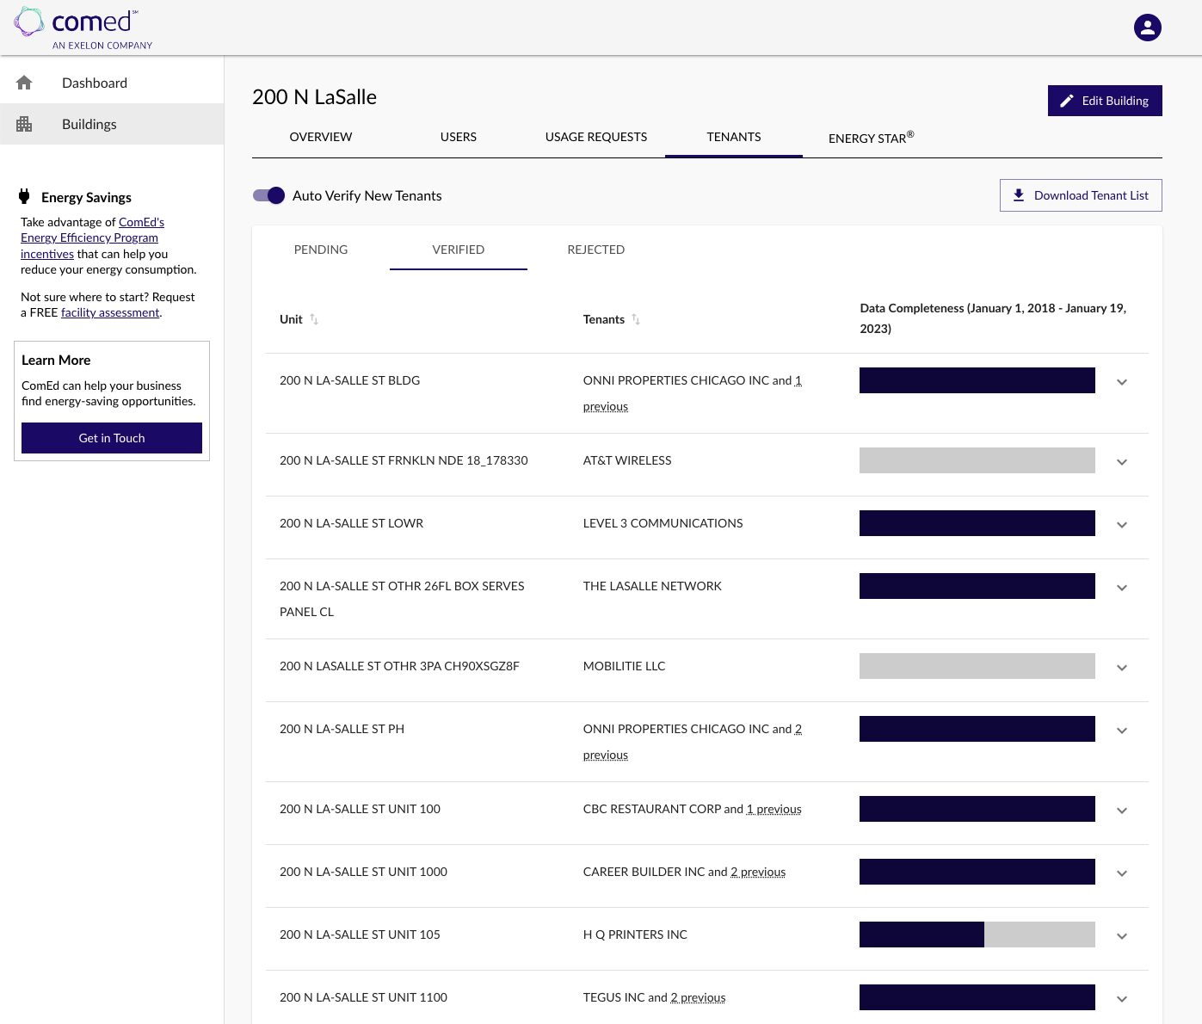The width and height of the screenshot is (1202, 1024).
Task: Click the Edit Building button
Action: (x=1105, y=101)
